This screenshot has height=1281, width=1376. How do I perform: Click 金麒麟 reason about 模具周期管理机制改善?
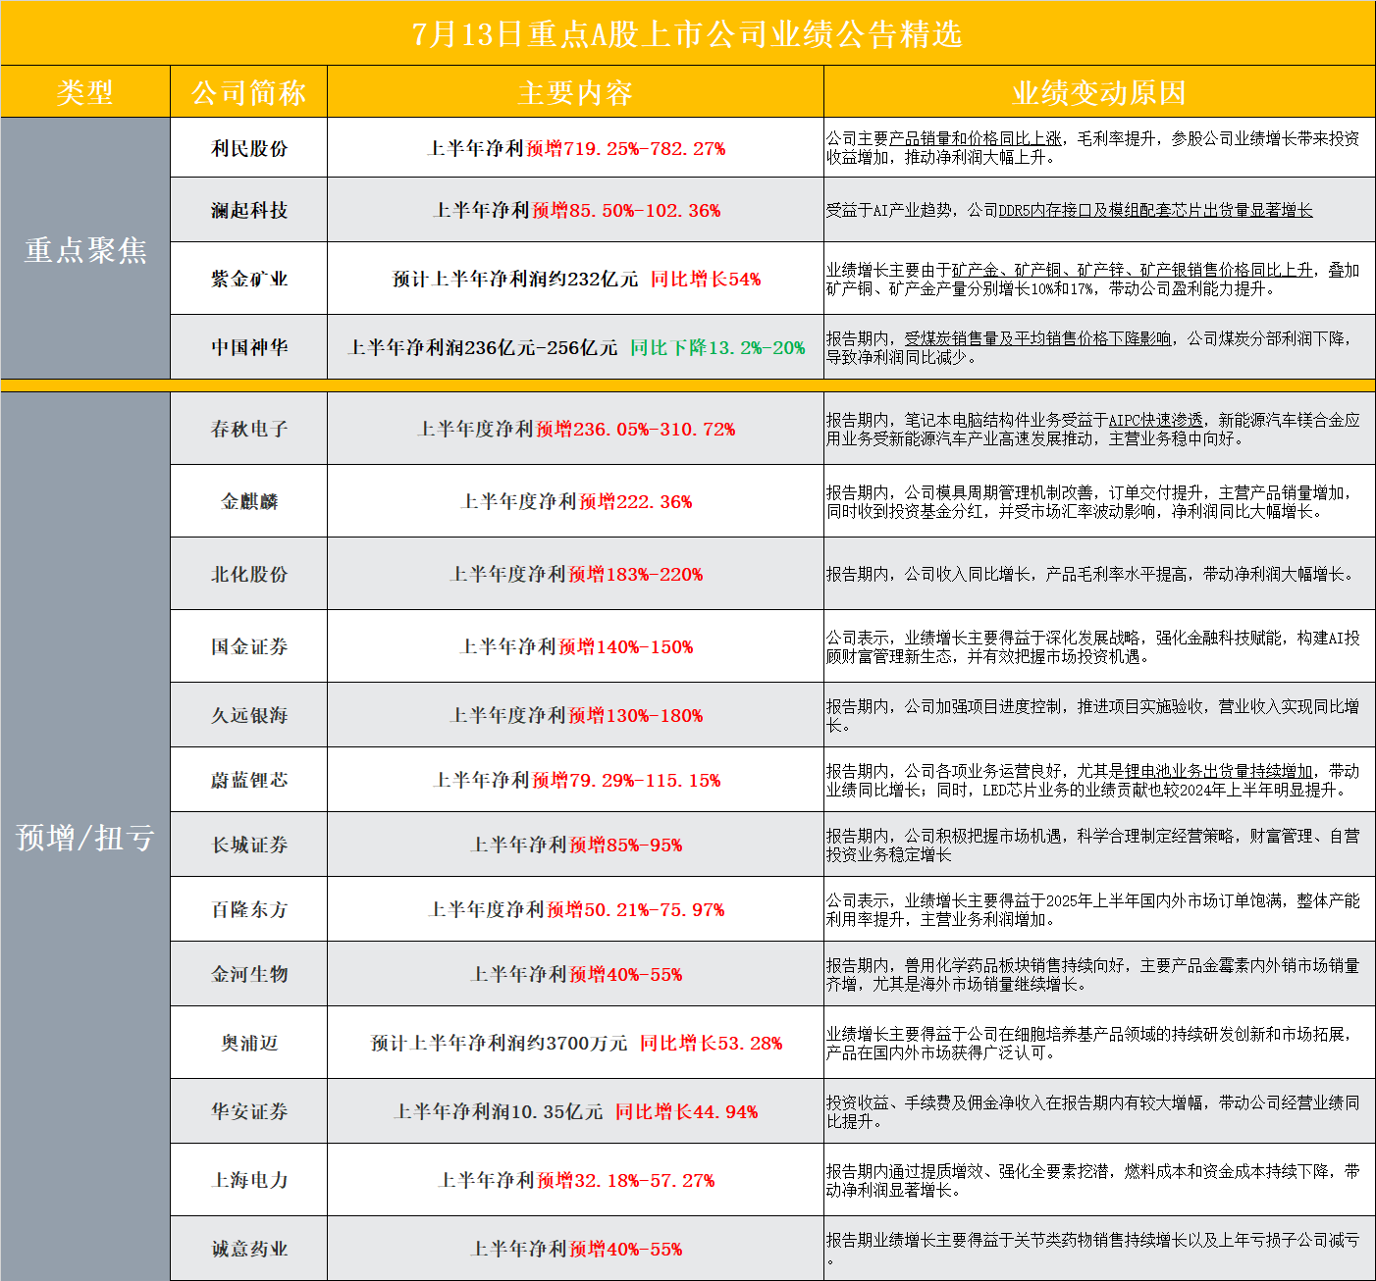(x=1099, y=501)
